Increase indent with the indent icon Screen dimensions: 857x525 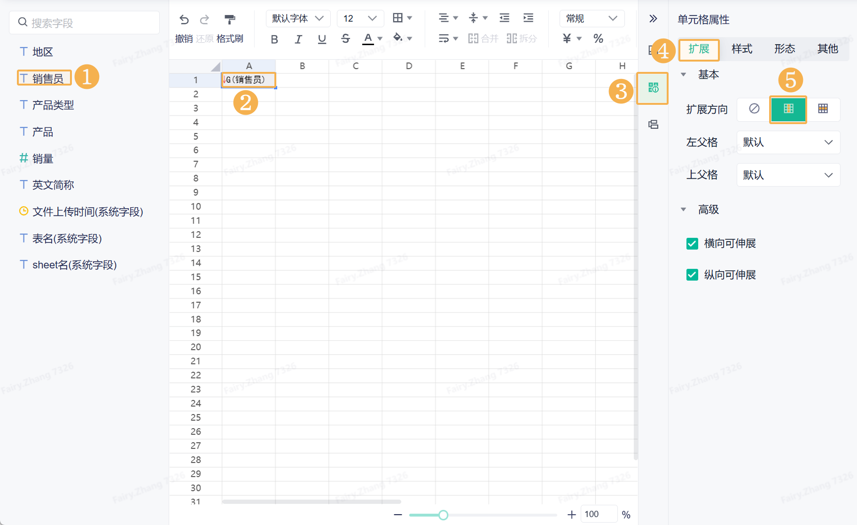click(x=528, y=18)
